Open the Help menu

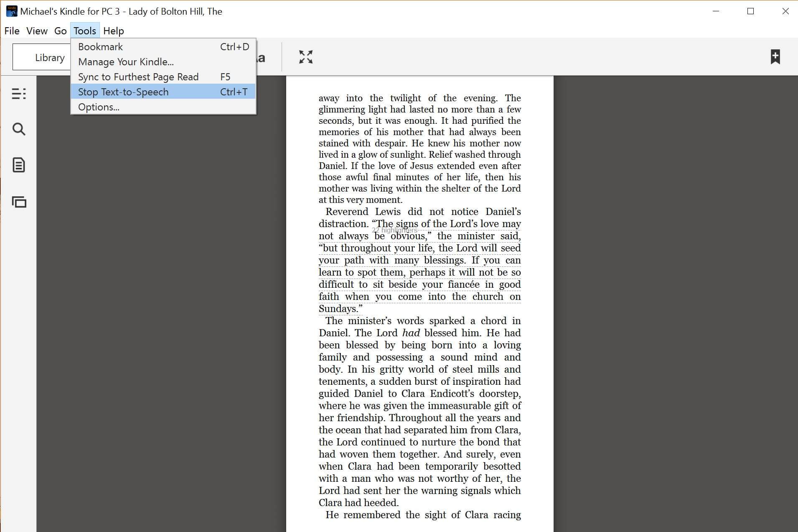click(x=114, y=31)
